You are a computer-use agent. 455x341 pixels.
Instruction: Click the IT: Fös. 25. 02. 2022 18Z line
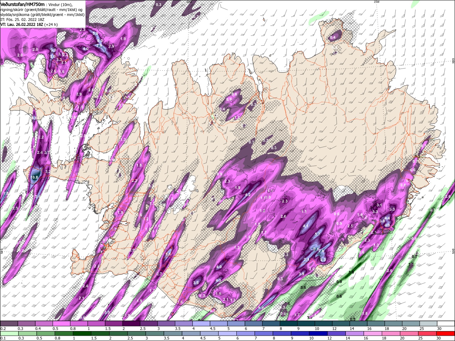pyautogui.click(x=22, y=20)
